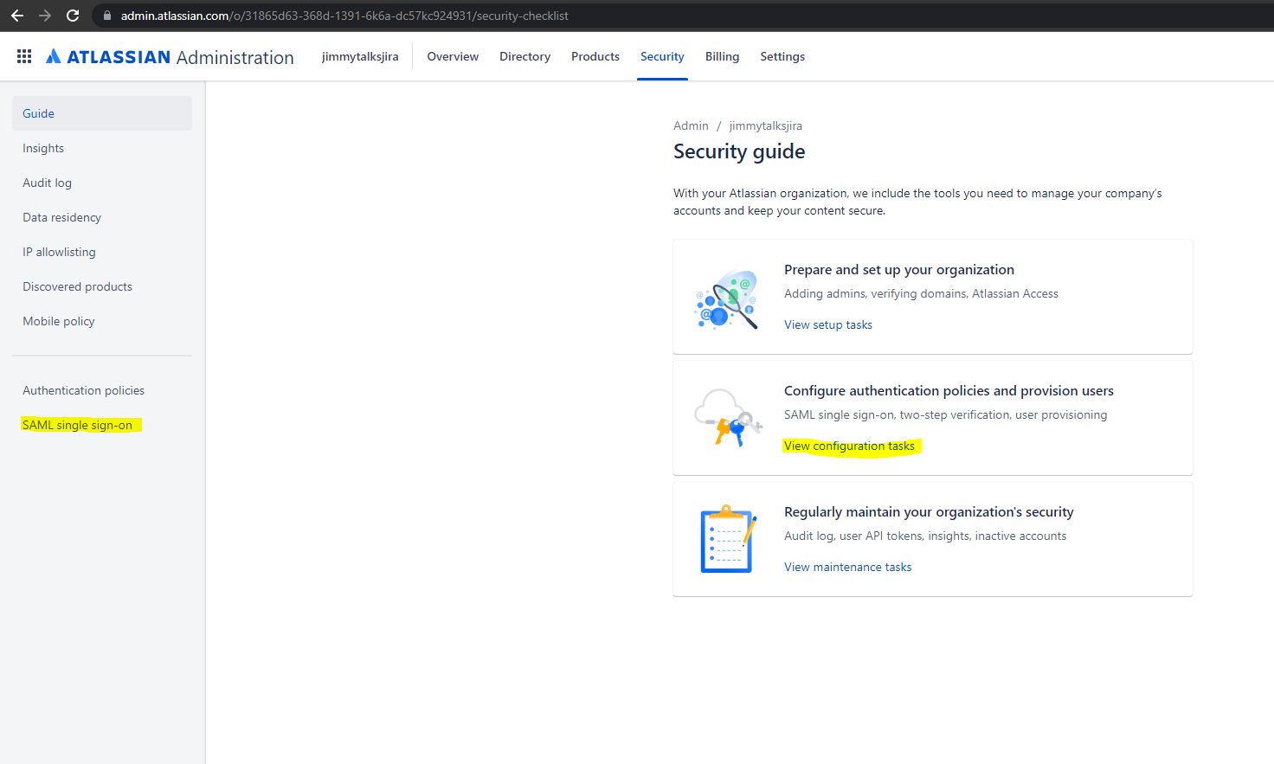
Task: Click the View maintenance tasks link
Action: pyautogui.click(x=847, y=567)
